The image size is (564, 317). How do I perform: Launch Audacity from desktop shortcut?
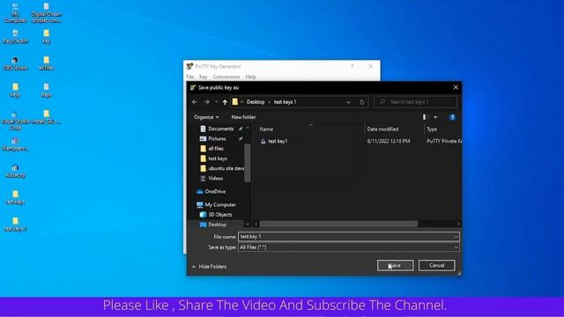pos(15,171)
